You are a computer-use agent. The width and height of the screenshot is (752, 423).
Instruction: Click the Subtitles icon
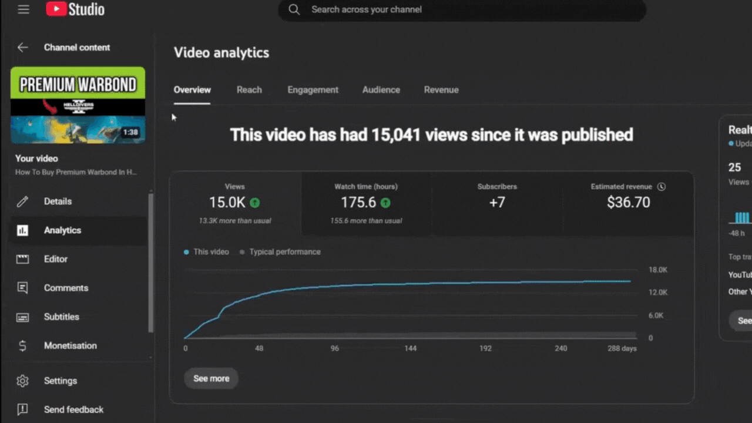(22, 317)
